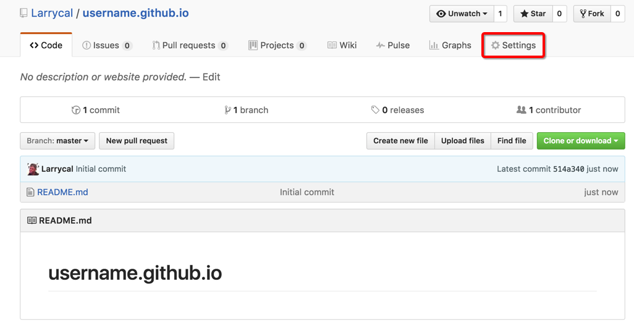Viewport: 634px width, 328px height.
Task: Open the README.md file link
Action: coord(62,193)
